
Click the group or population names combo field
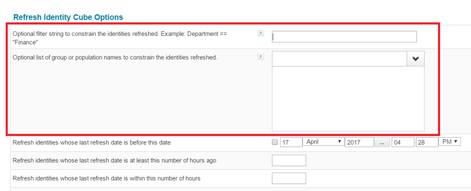(339, 58)
